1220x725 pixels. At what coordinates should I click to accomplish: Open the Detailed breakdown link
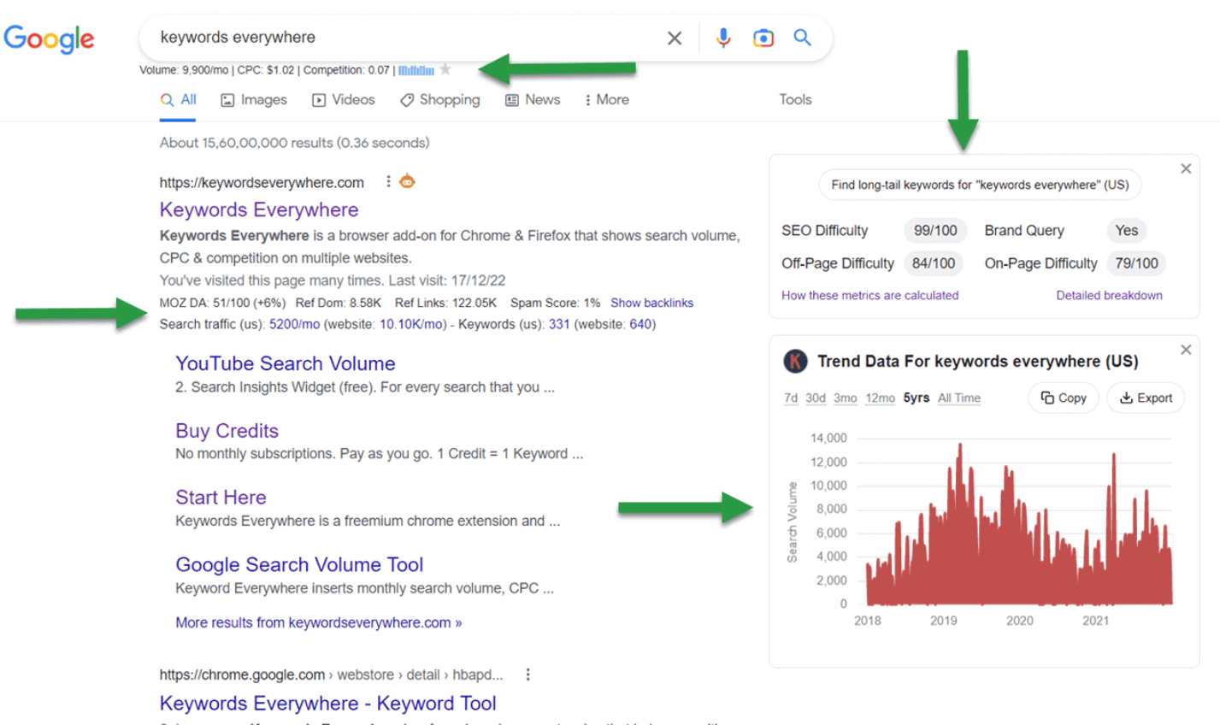pos(1109,295)
